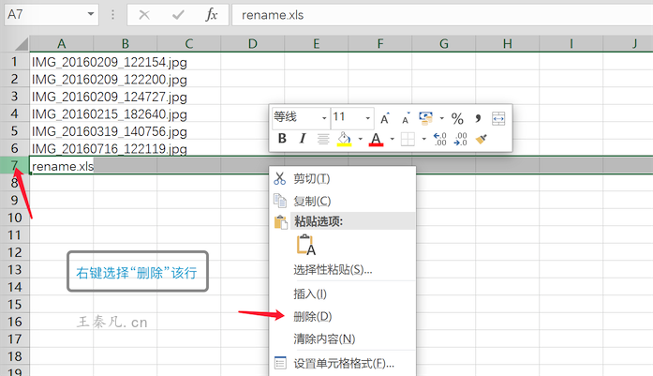653x376 pixels.
Task: Apply comma style number format
Action: point(478,117)
